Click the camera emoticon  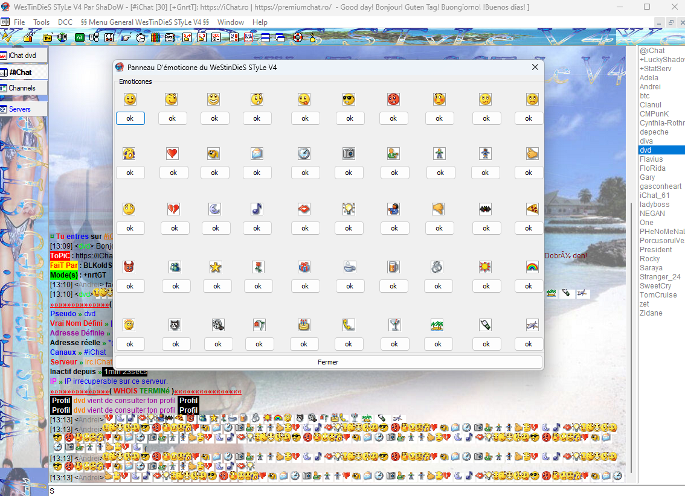pos(349,153)
